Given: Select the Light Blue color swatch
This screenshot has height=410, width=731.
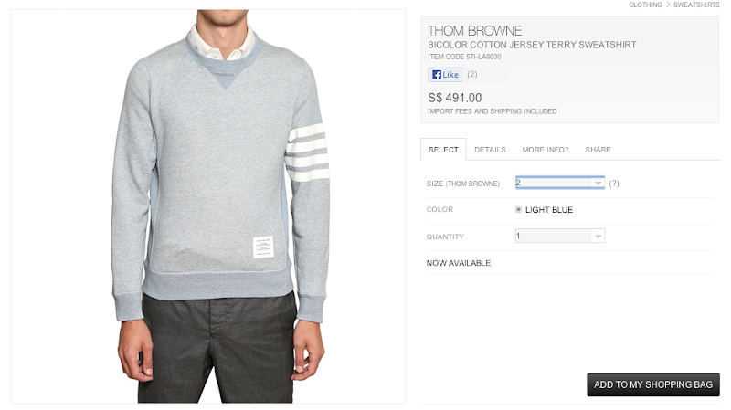Looking at the screenshot, I should click(x=518, y=210).
